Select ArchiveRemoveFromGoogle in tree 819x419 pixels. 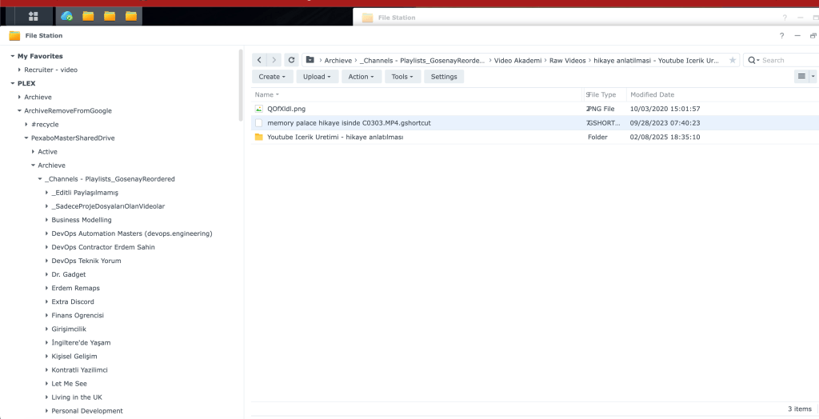[x=68, y=111]
